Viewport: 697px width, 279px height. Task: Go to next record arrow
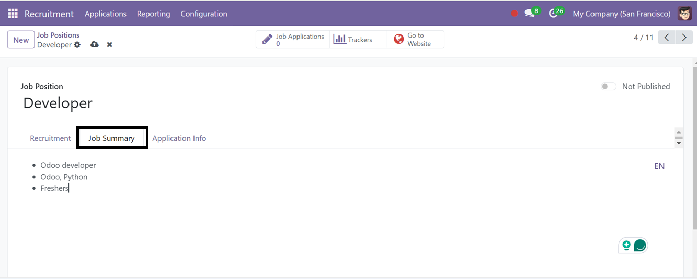pyautogui.click(x=684, y=38)
